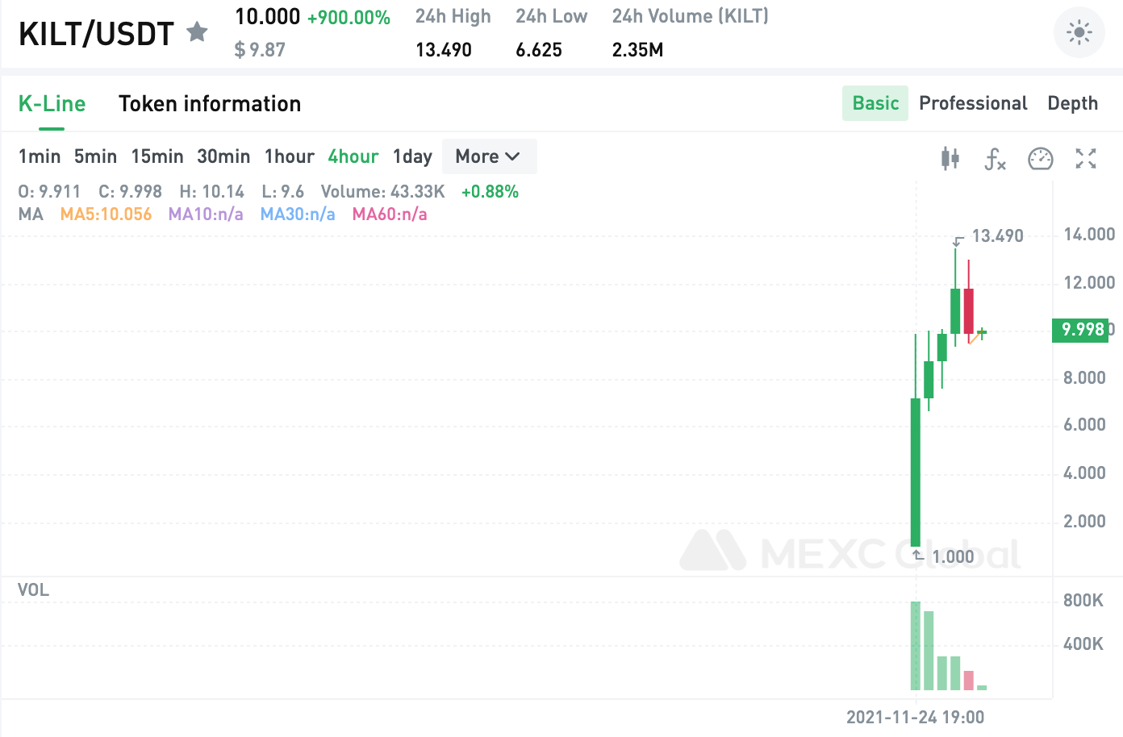Image resolution: width=1123 pixels, height=737 pixels.
Task: Add KILT/USDT to favorites with star
Action: [x=197, y=32]
